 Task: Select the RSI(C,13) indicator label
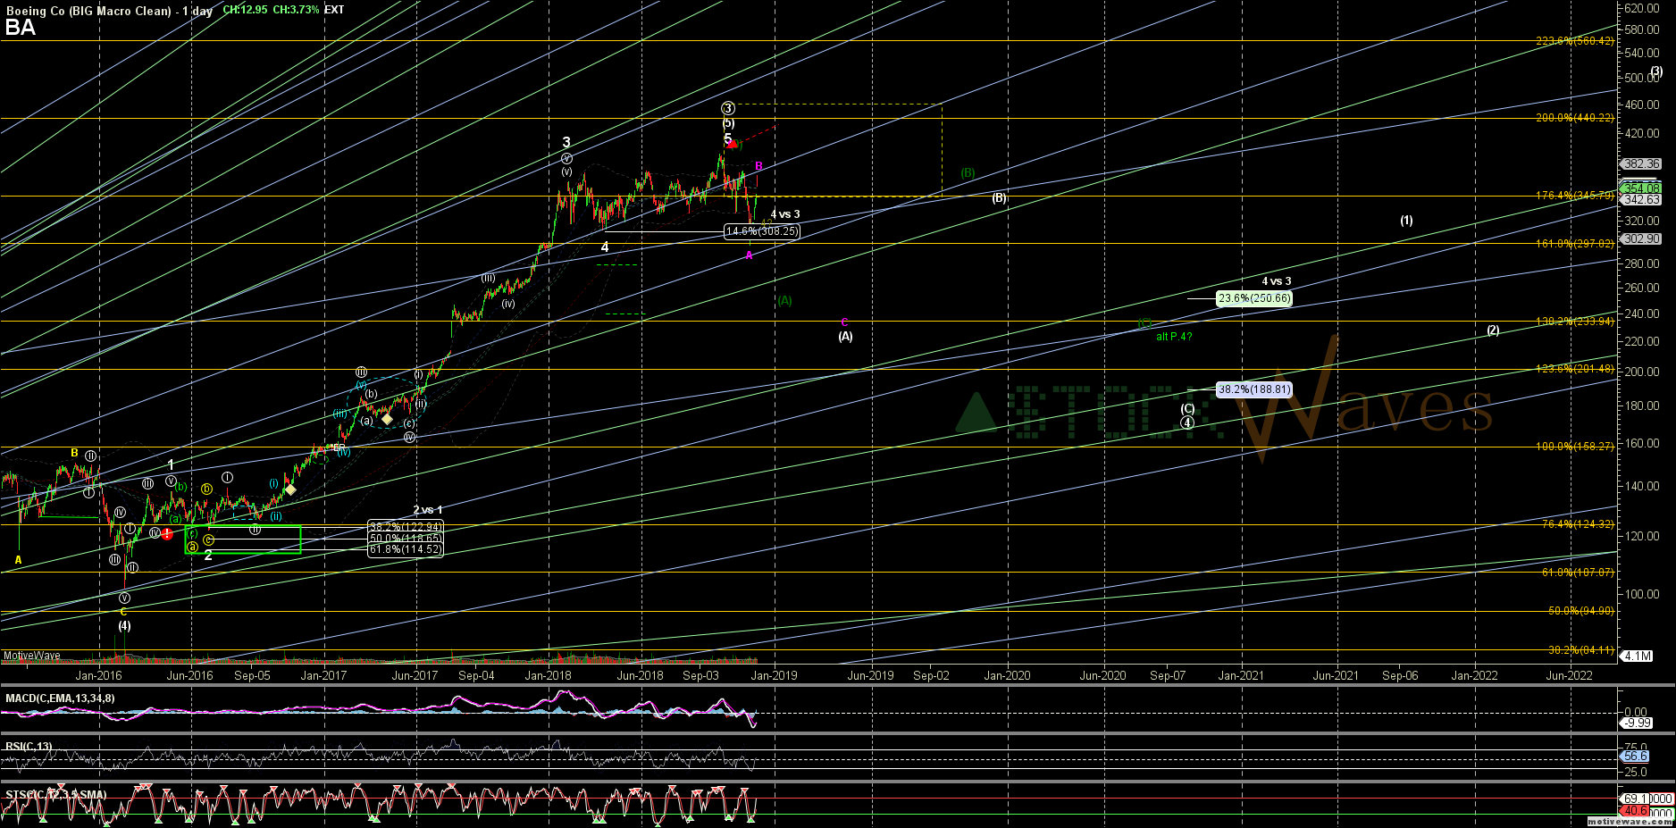[x=29, y=746]
